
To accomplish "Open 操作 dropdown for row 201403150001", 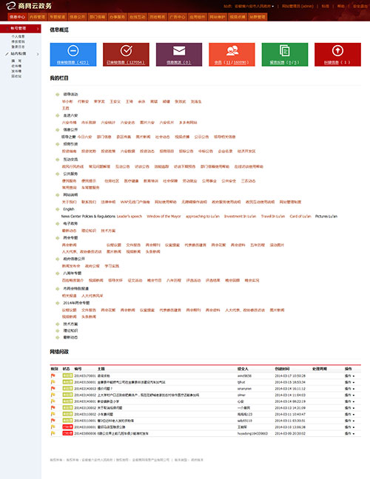I will (x=350, y=382).
